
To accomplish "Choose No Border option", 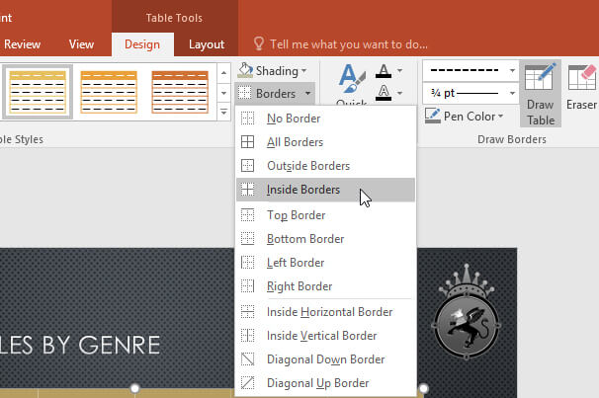I will (325, 119).
